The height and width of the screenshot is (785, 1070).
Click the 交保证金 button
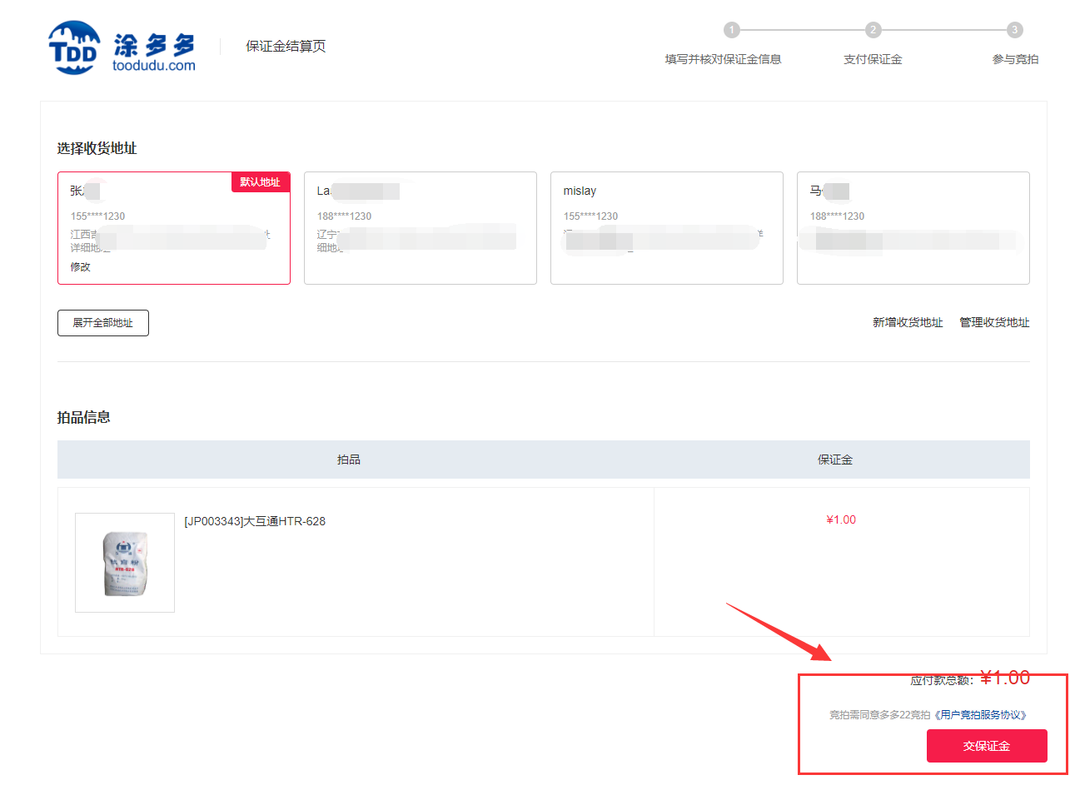tap(987, 746)
